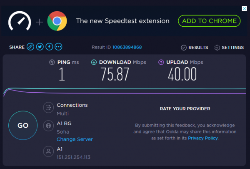Open the Privacy Policy link
Image resolution: width=250 pixels, height=169 pixels.
pyautogui.click(x=203, y=138)
